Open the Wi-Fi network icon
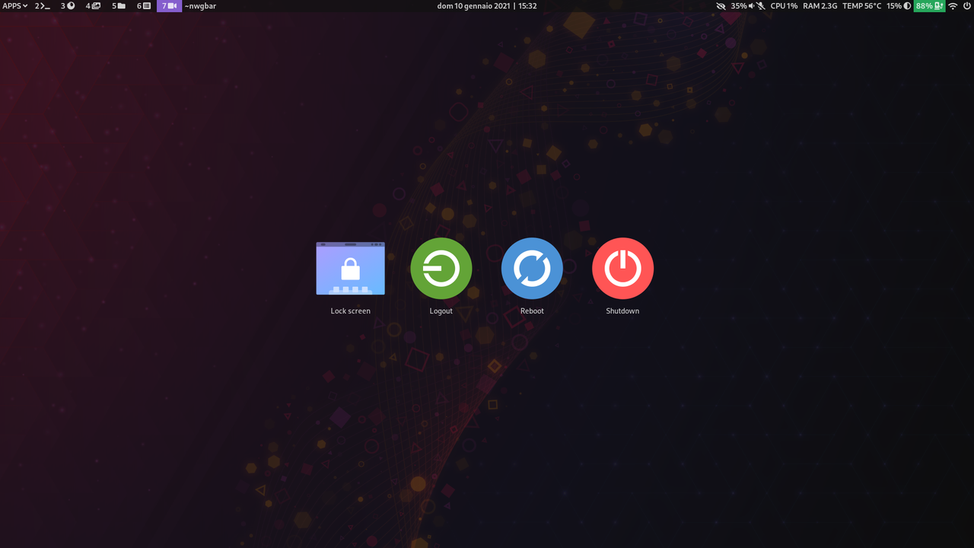Screen dimensions: 974x548 (x=953, y=5)
